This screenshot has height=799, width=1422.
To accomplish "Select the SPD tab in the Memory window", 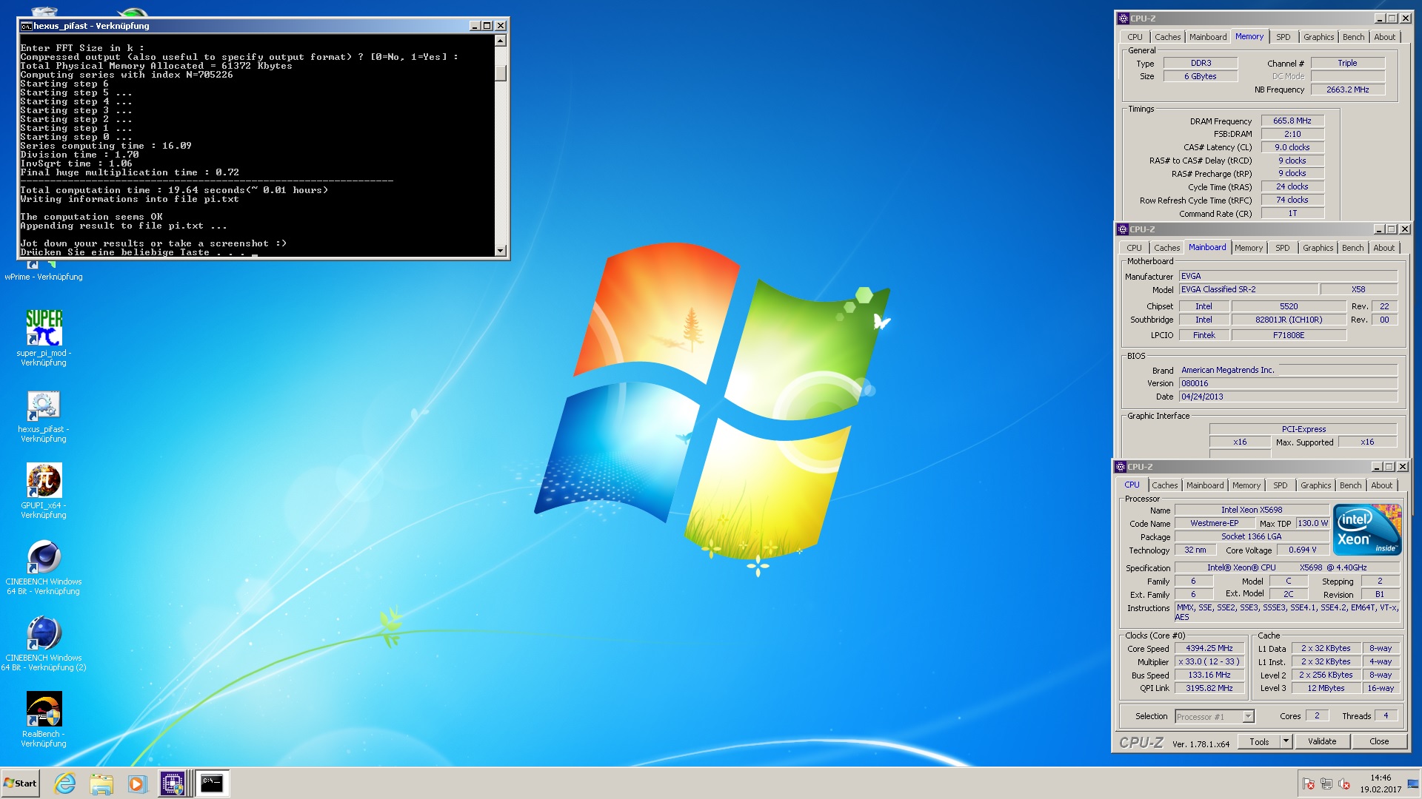I will 1284,37.
